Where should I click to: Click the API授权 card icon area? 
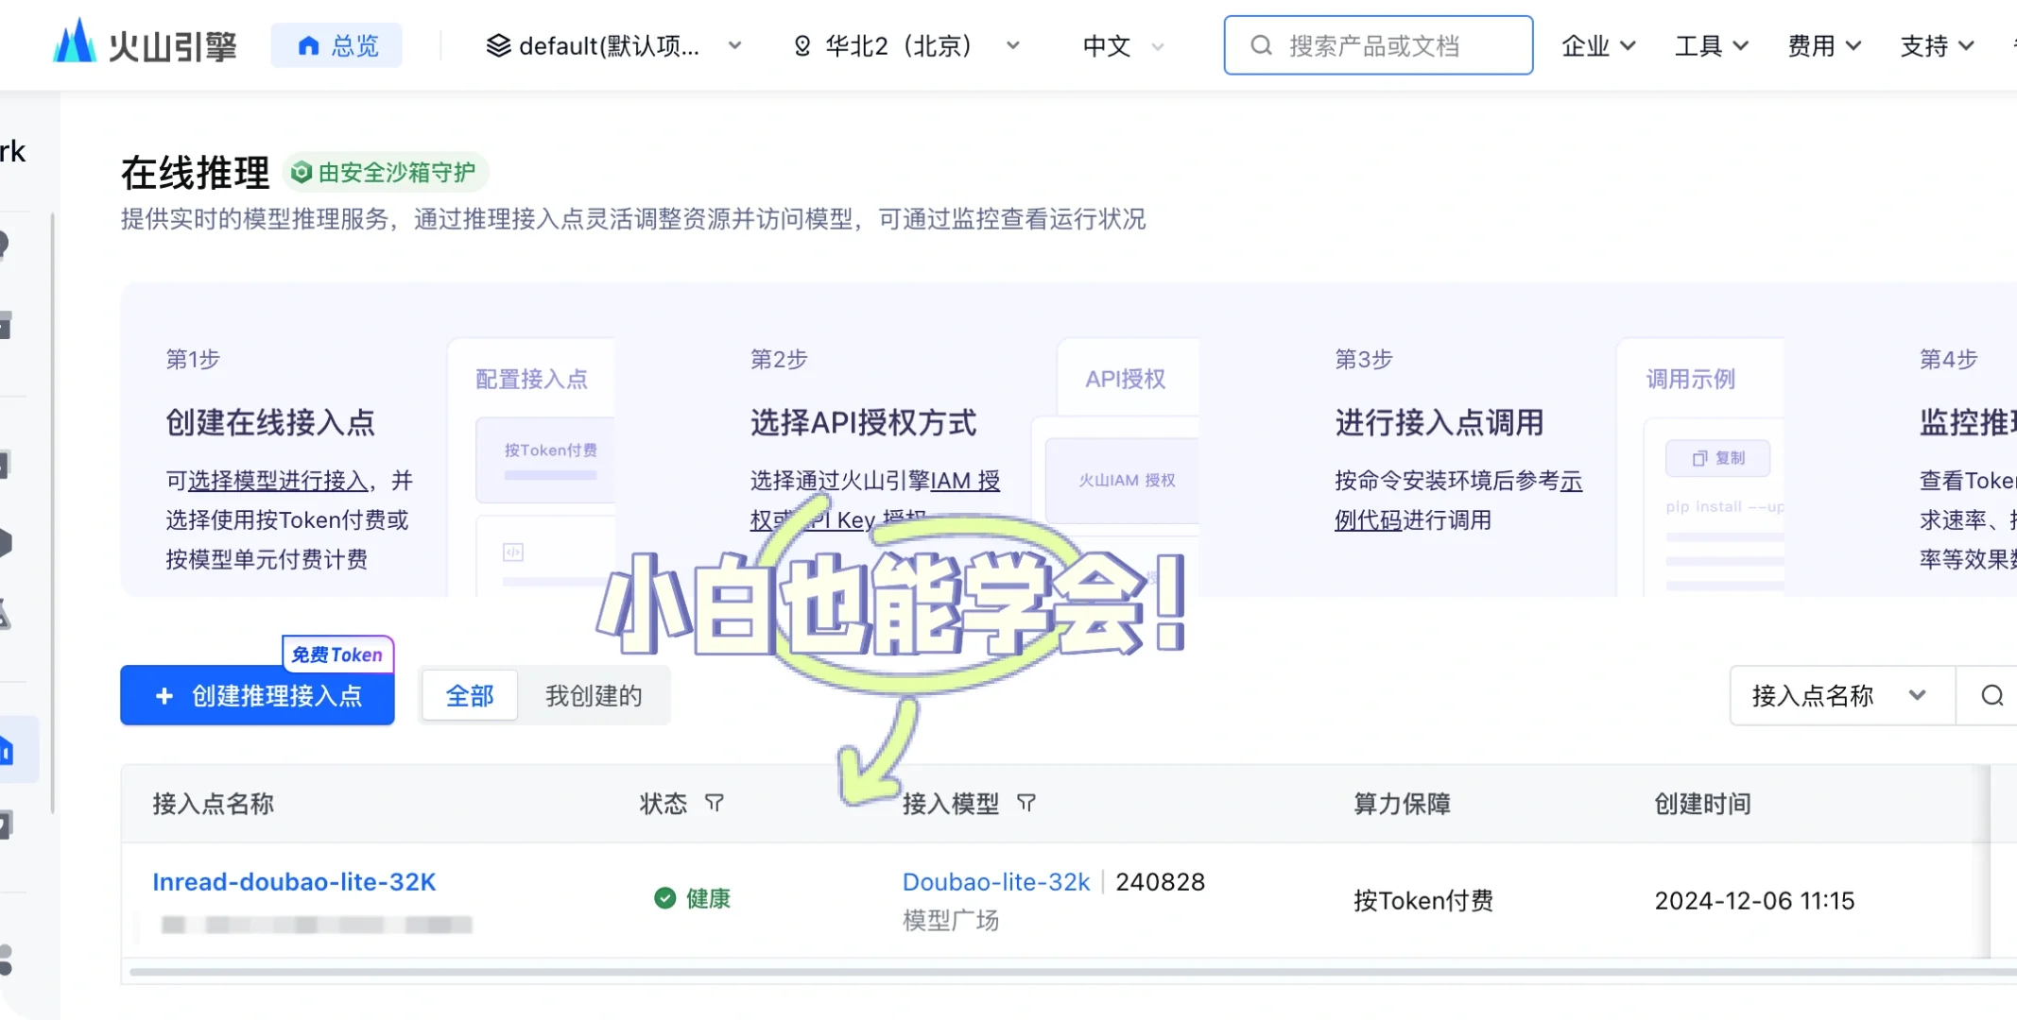1125,379
